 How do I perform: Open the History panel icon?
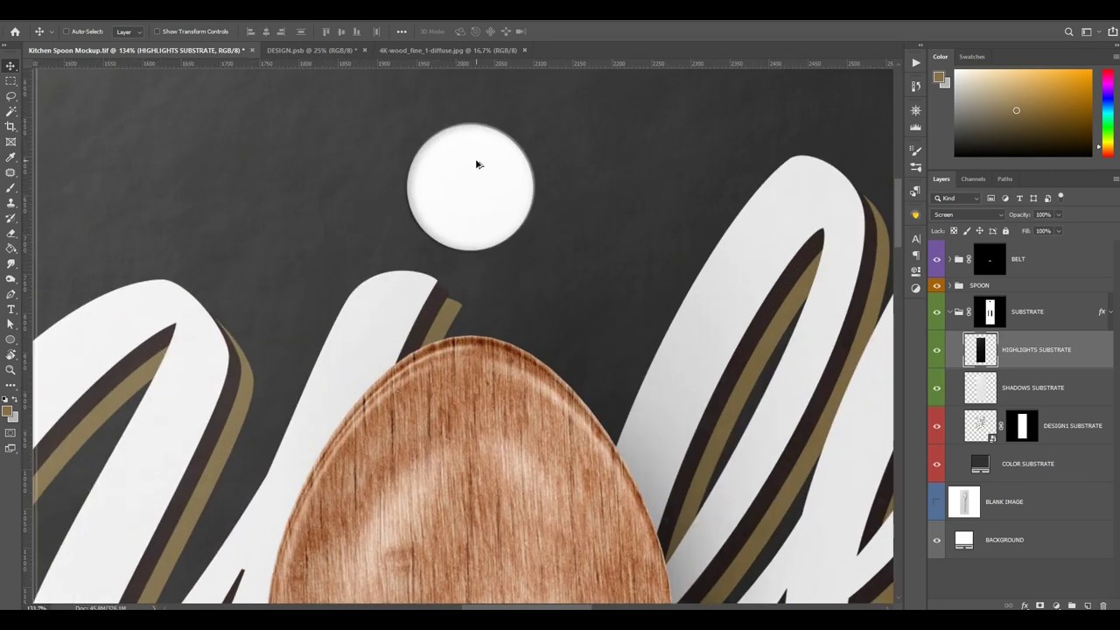[915, 86]
